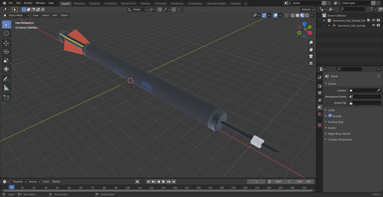Toggle X-ray mode
Viewport: 383px width, 197px height.
tap(286, 15)
